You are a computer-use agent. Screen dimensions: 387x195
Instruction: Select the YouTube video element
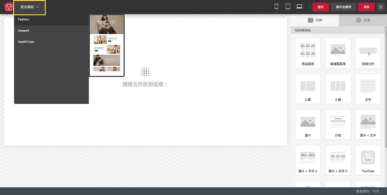pyautogui.click(x=368, y=160)
